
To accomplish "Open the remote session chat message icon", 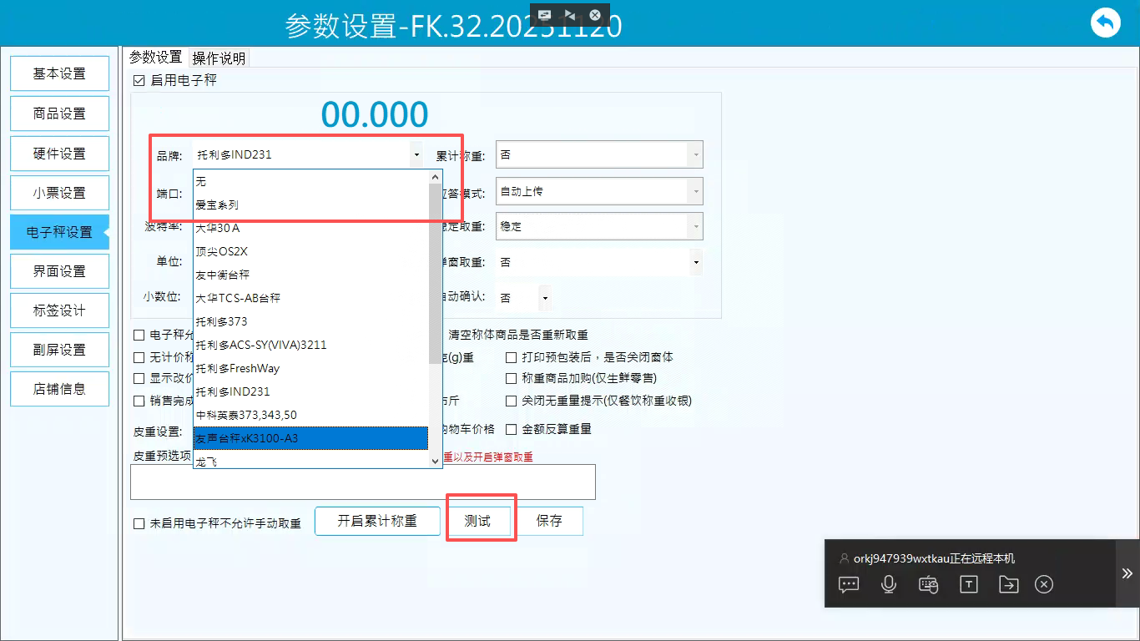I will pyautogui.click(x=849, y=584).
